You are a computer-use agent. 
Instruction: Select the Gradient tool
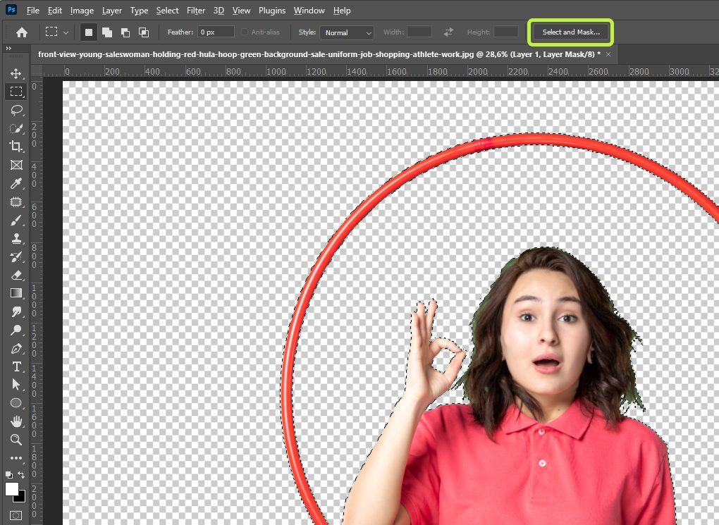click(16, 293)
